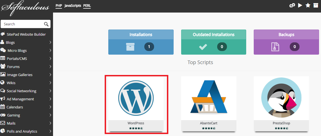Viewport: 321px width, 136px height.
Task: Expand the Blogs category chevron
Action: (50, 42)
